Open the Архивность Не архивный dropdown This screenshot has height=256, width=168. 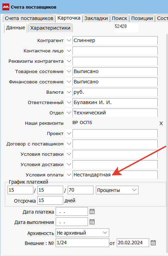[x=82, y=233]
